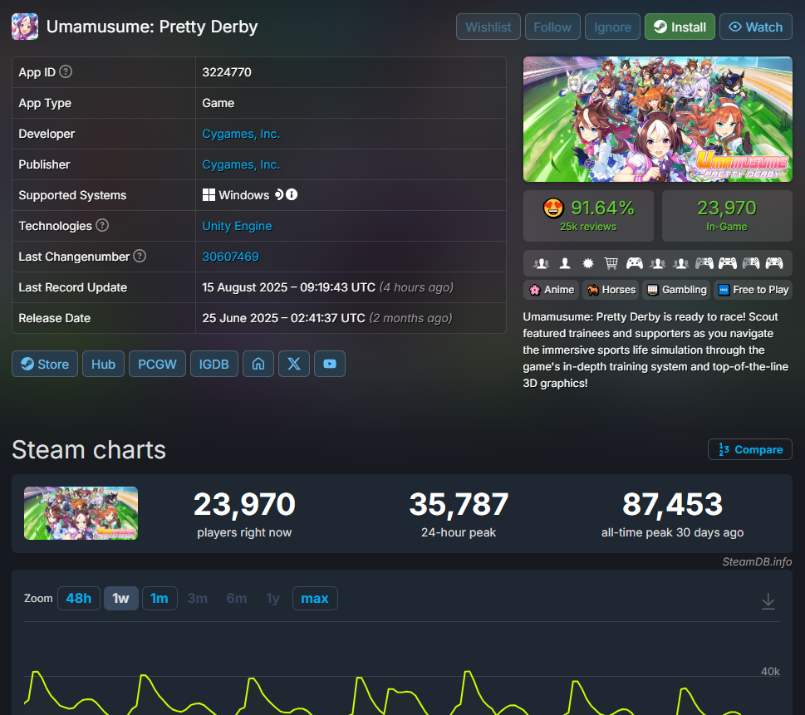Image resolution: width=805 pixels, height=715 pixels.
Task: Click the App Type value 'Game'
Action: coord(218,103)
